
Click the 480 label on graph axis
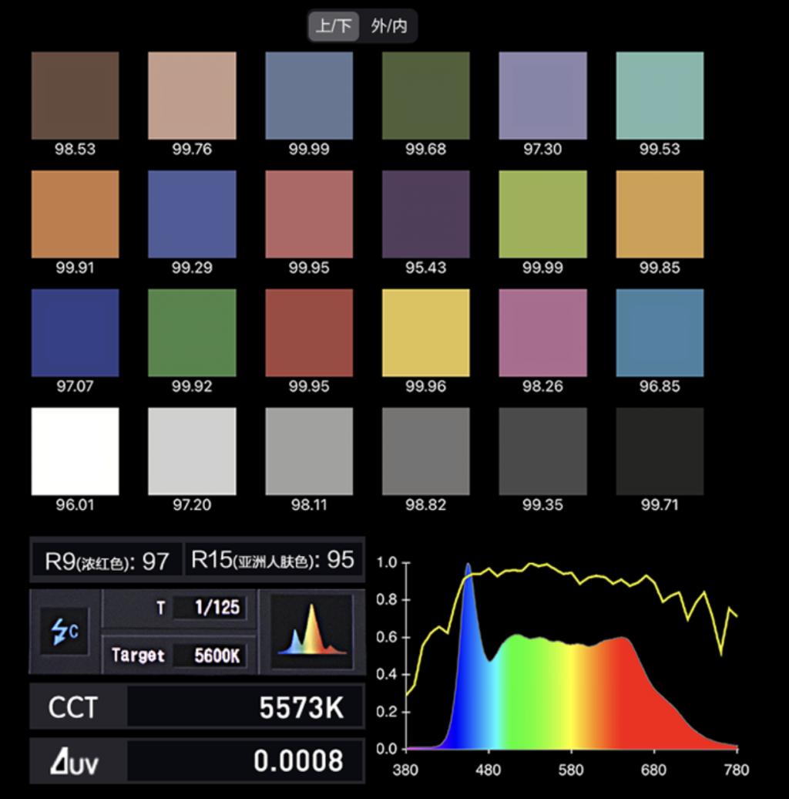[x=488, y=770]
